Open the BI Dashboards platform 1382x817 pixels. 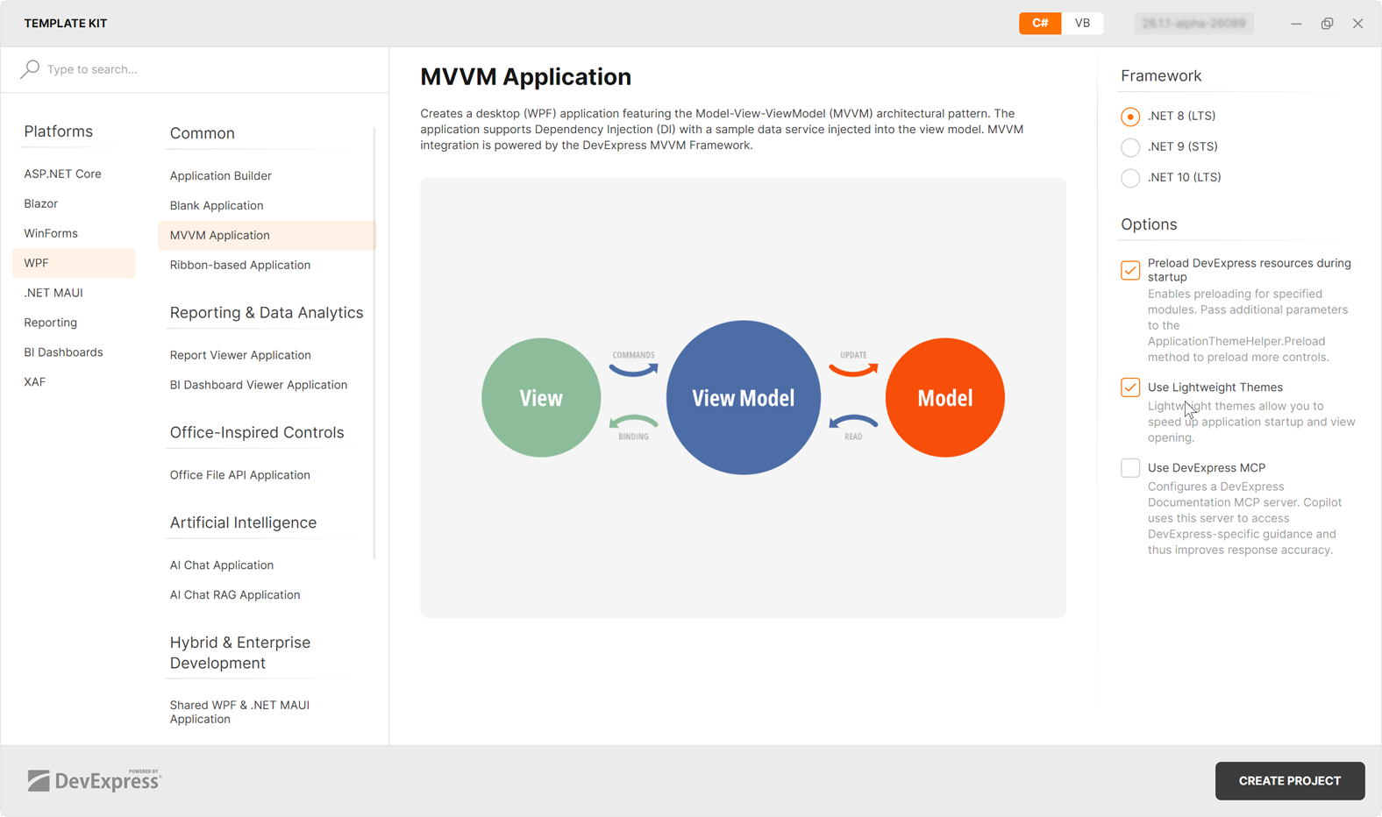74,352
